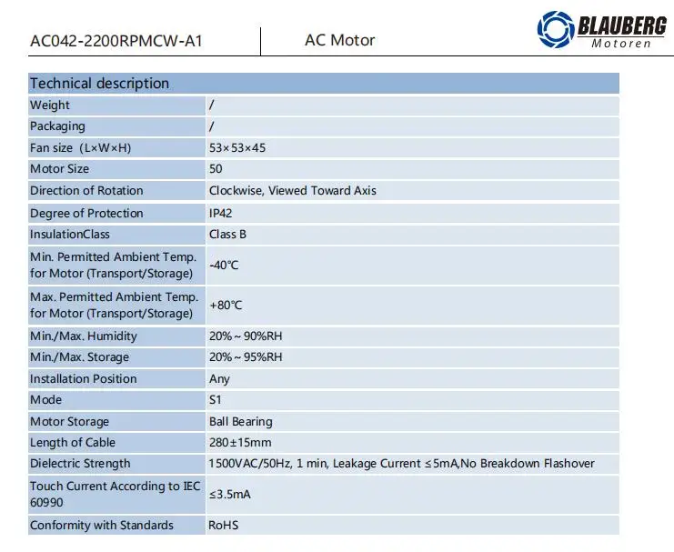Click the '/' value in Packaging row

pyautogui.click(x=212, y=126)
